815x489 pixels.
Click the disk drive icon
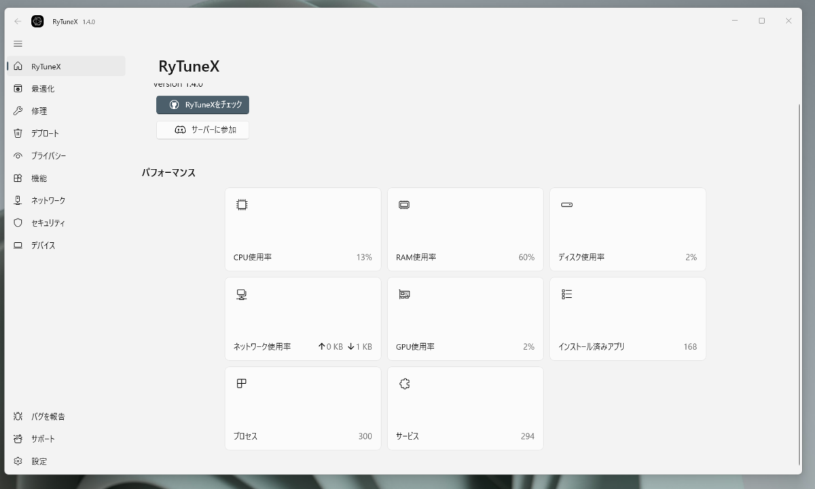566,205
